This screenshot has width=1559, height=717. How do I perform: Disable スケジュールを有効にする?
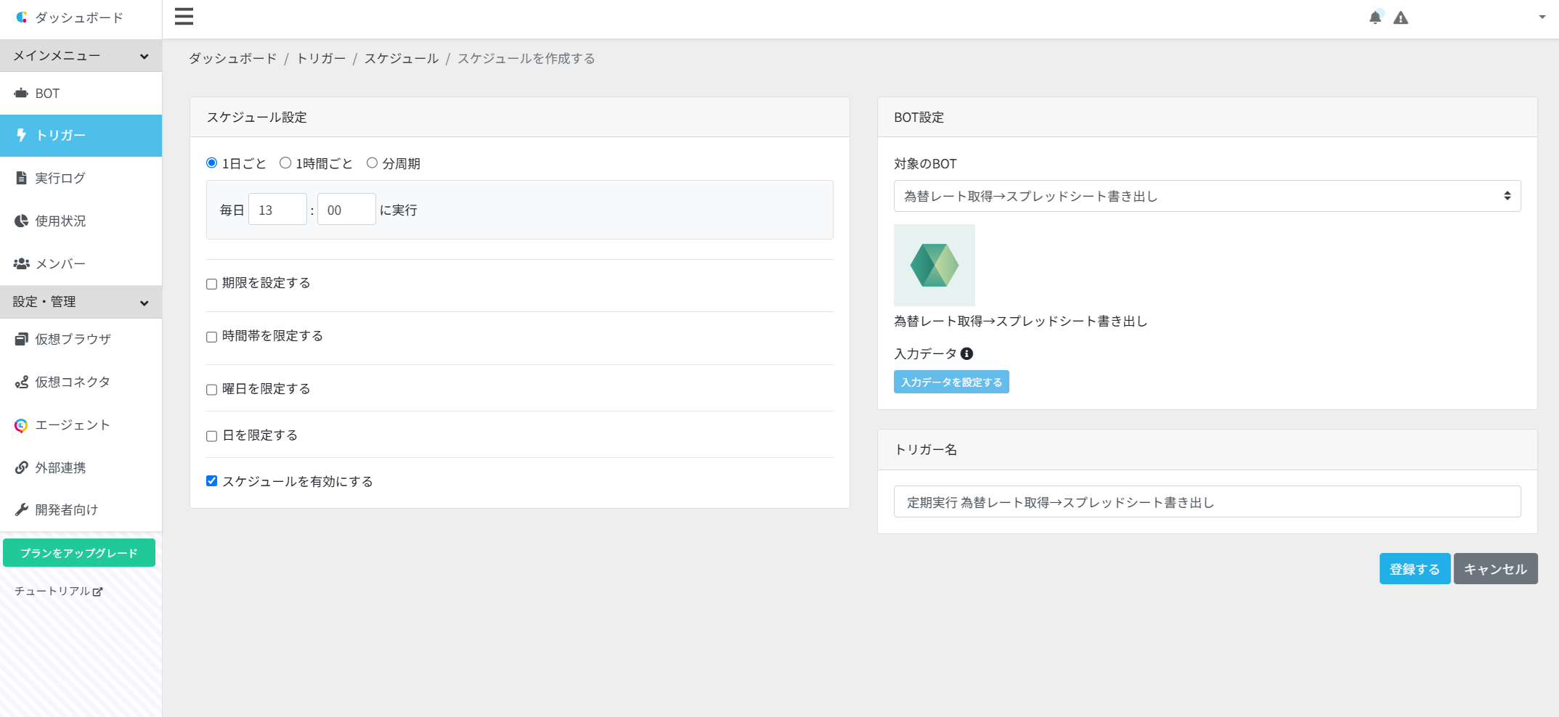point(211,480)
